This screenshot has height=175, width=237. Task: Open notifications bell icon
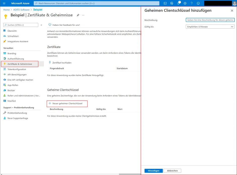(x=179, y=3)
